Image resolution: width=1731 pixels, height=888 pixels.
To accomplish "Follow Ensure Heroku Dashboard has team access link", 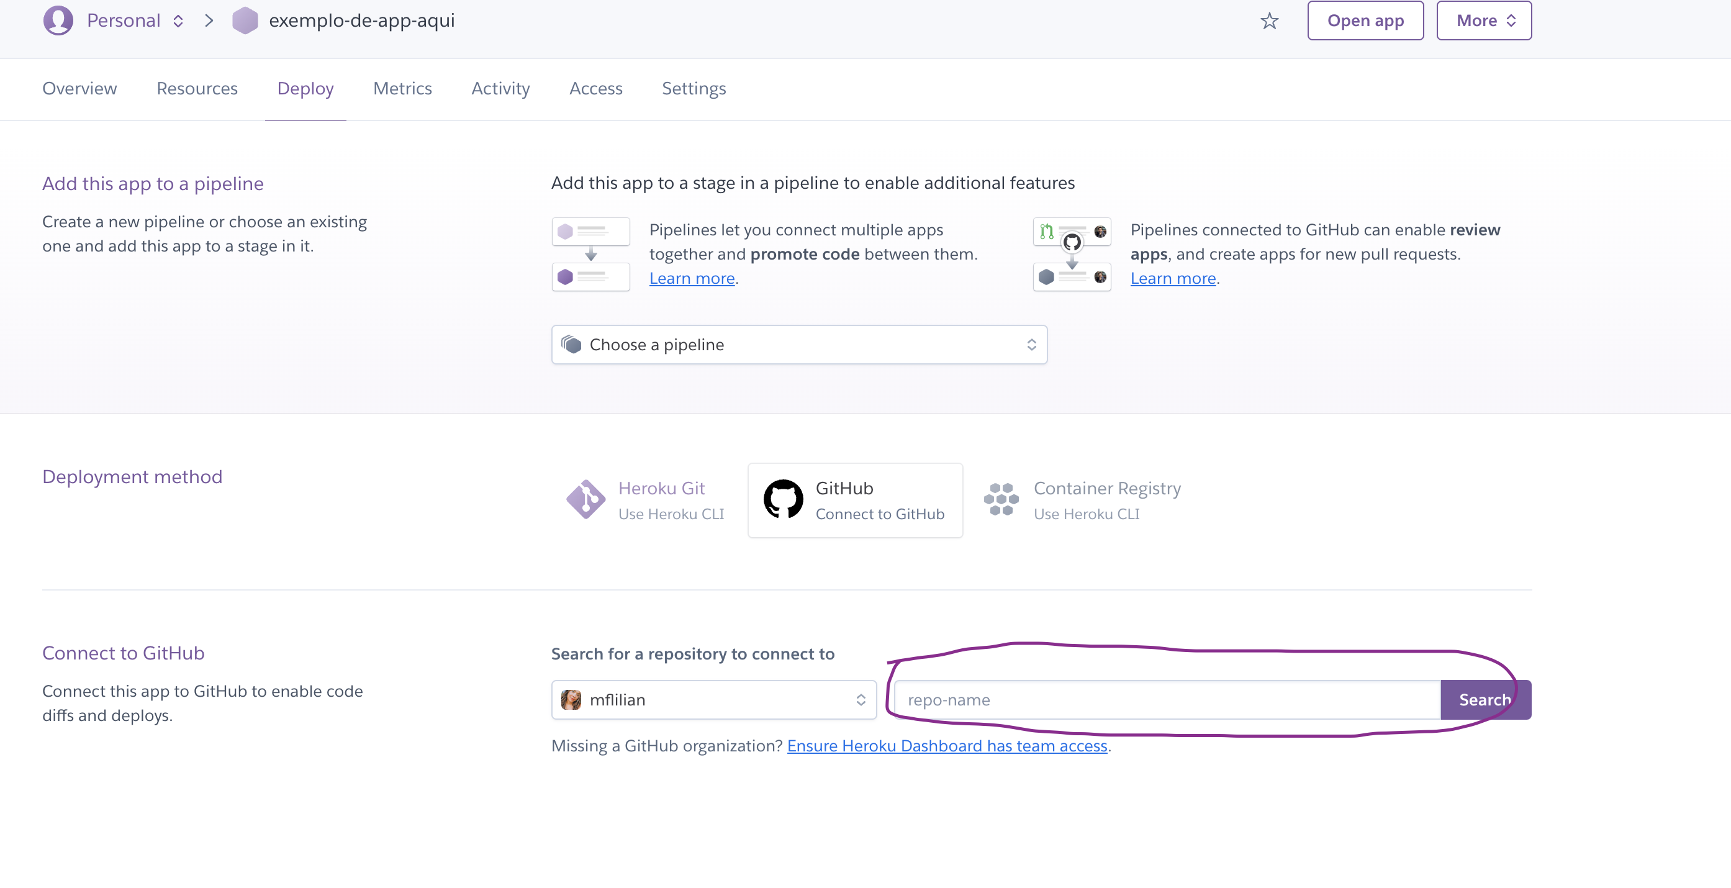I will tap(946, 746).
